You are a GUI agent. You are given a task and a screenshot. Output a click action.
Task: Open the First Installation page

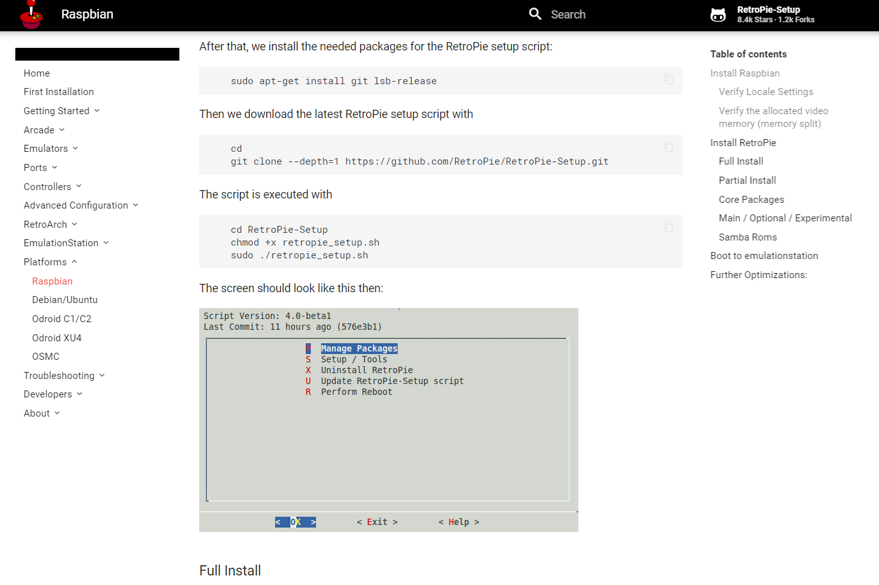(x=59, y=92)
